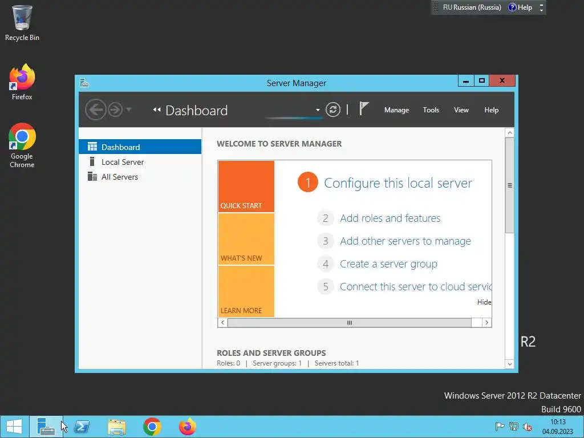The width and height of the screenshot is (584, 438).
Task: Click the double-arrow breadcrumb before Dashboard
Action: (157, 109)
